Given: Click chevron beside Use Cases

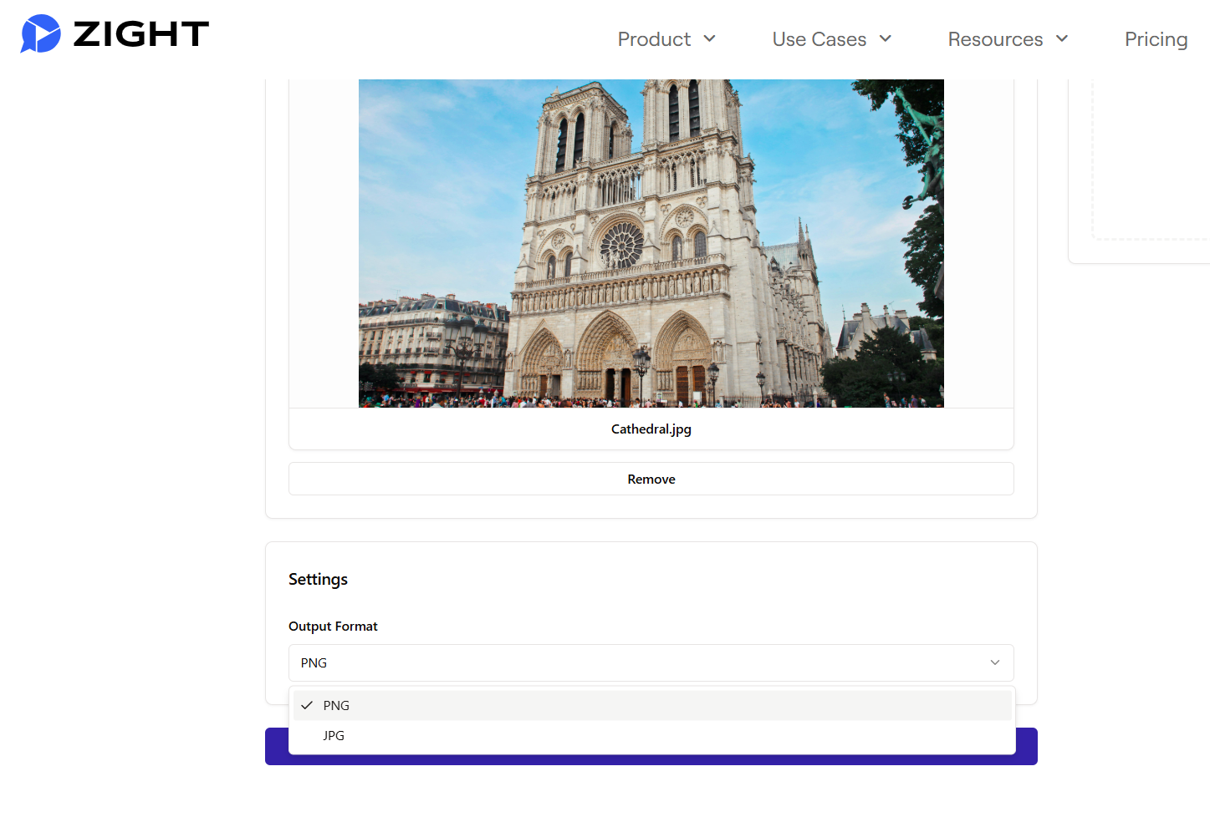Looking at the screenshot, I should tap(886, 38).
